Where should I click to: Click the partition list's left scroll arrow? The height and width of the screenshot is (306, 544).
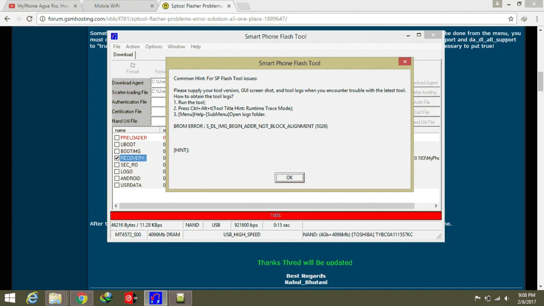click(115, 206)
